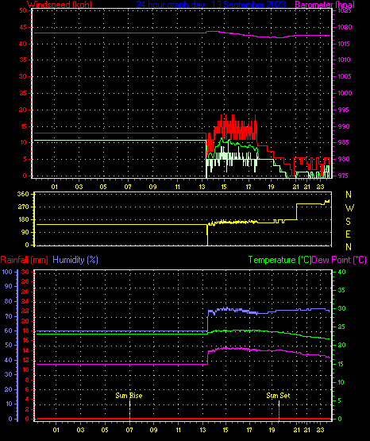
Task: Click the "270" wind direction axis value
Action: (x=23, y=207)
